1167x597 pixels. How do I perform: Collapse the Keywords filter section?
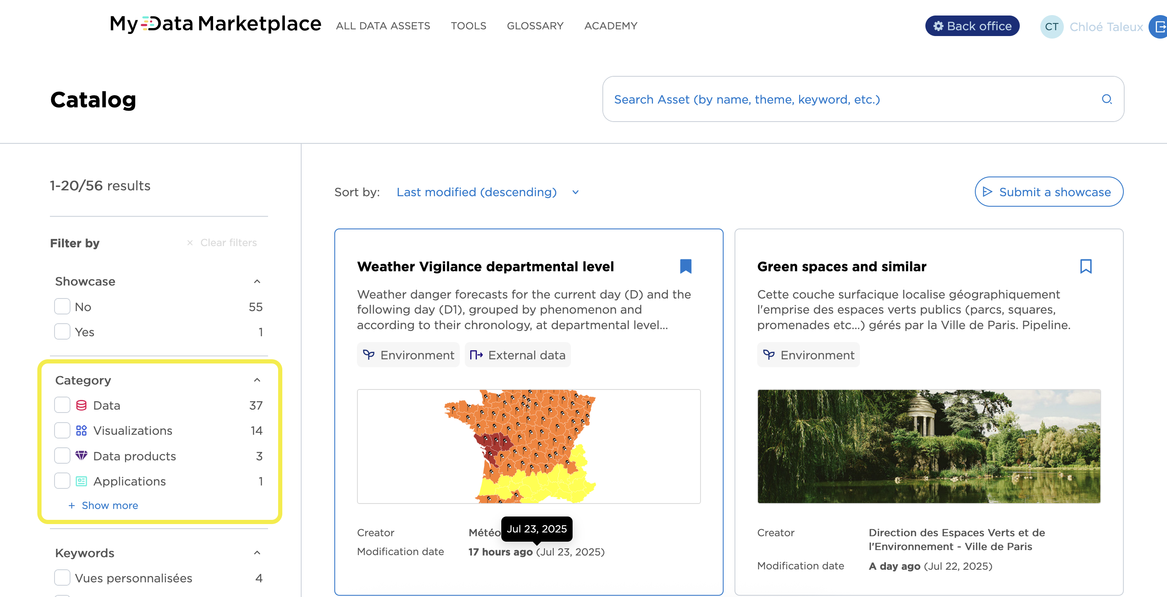point(257,553)
